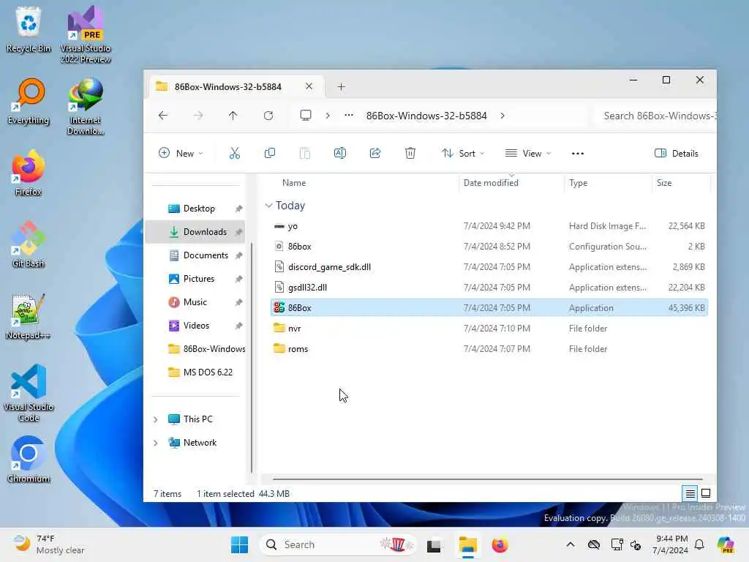Select the Firefox desktop icon

29,173
